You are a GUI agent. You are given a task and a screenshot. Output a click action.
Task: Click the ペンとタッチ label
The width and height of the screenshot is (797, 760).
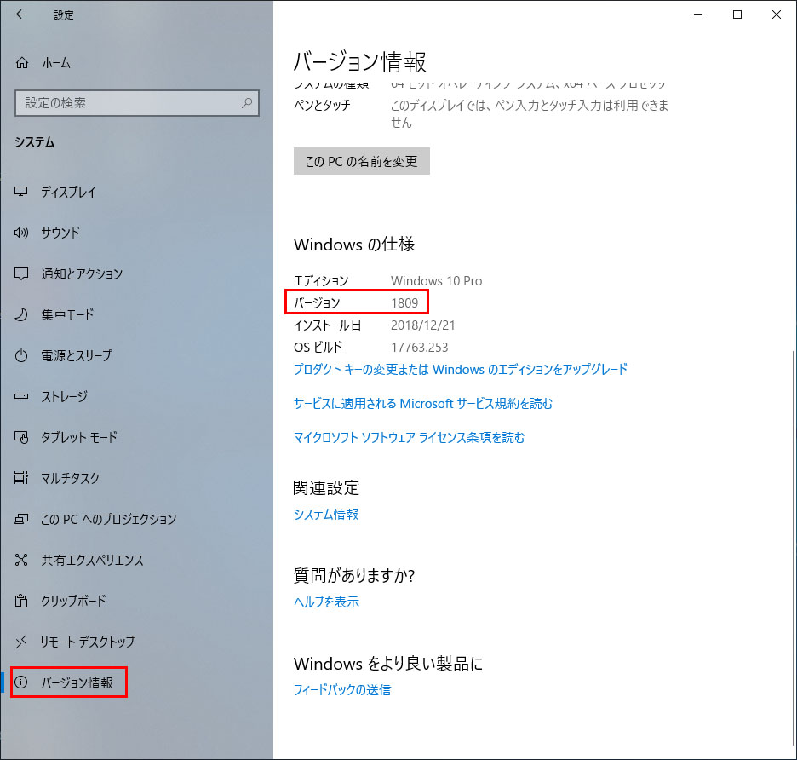[322, 106]
